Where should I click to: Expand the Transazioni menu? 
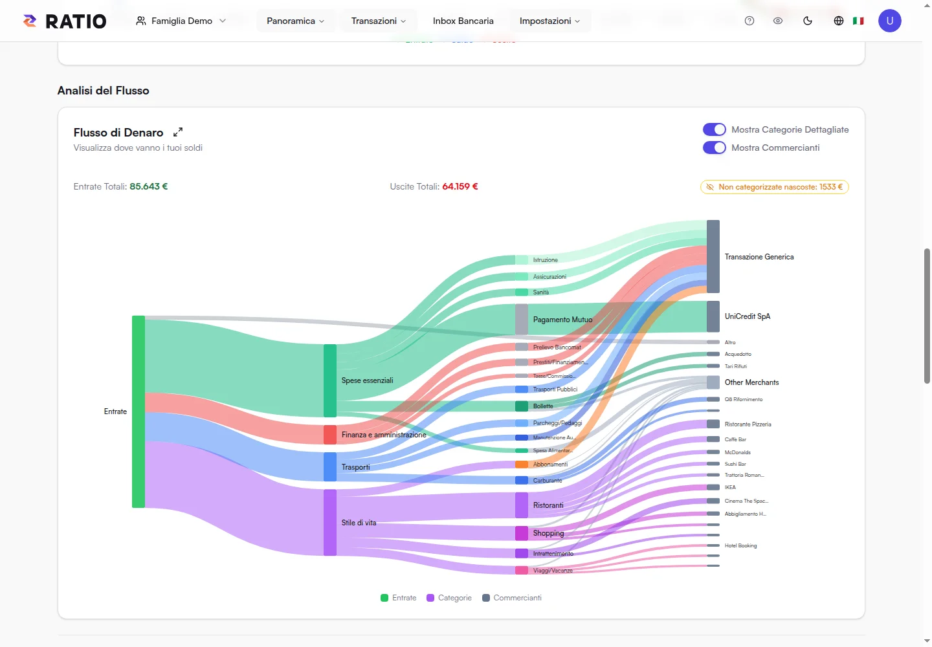click(x=379, y=21)
